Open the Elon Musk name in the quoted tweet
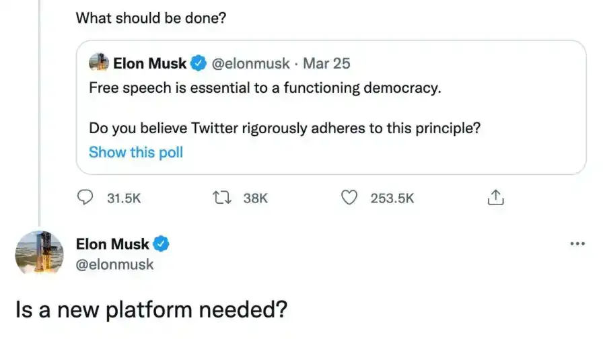603x339 pixels. pos(149,64)
